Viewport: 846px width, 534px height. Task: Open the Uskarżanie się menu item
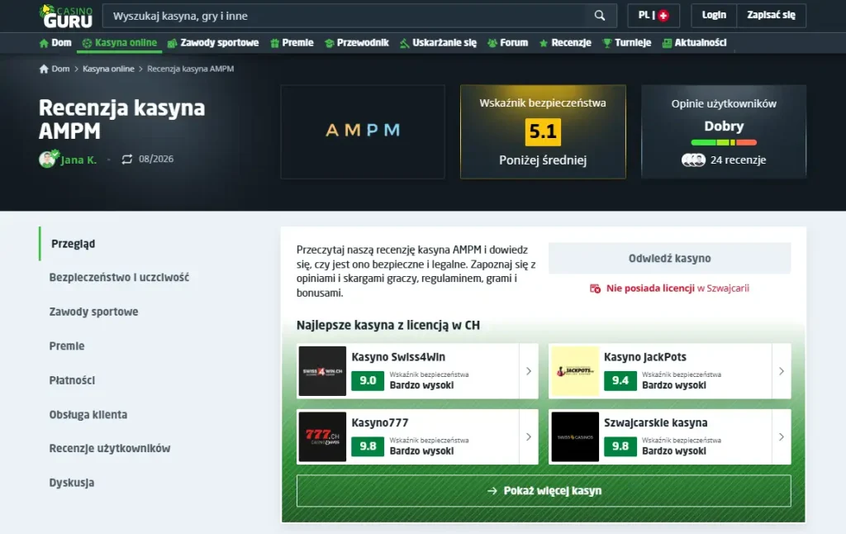(438, 43)
